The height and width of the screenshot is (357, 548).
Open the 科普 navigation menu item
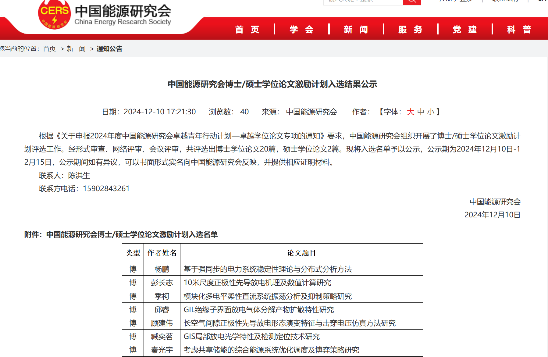[x=519, y=30]
